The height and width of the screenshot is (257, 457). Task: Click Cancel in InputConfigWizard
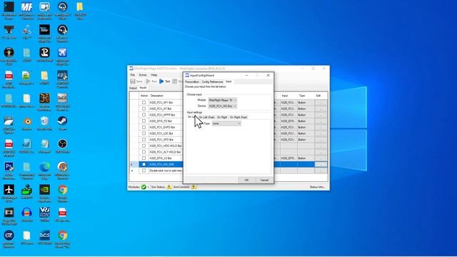264,180
